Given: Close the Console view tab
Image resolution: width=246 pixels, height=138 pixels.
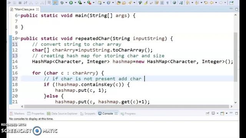Looking at the screenshot, I should tap(116, 113).
